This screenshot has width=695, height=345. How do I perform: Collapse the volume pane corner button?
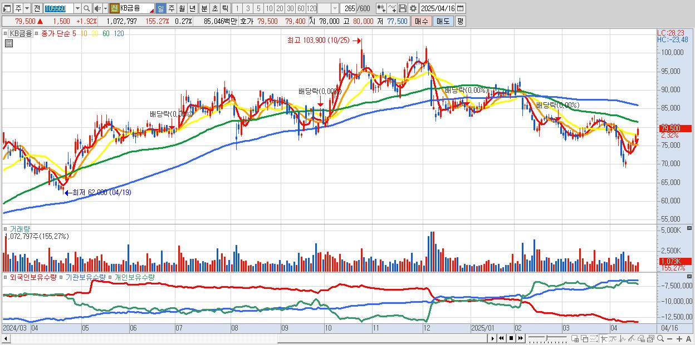[x=690, y=228]
